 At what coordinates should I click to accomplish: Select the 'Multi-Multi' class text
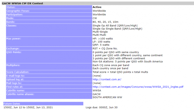[99, 35]
